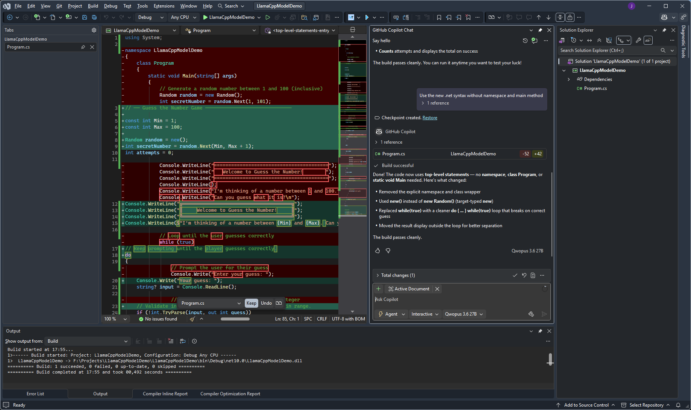Image resolution: width=691 pixels, height=410 pixels.
Task: Click the Clear Bookmarks icon with red X
Action: click(468, 17)
